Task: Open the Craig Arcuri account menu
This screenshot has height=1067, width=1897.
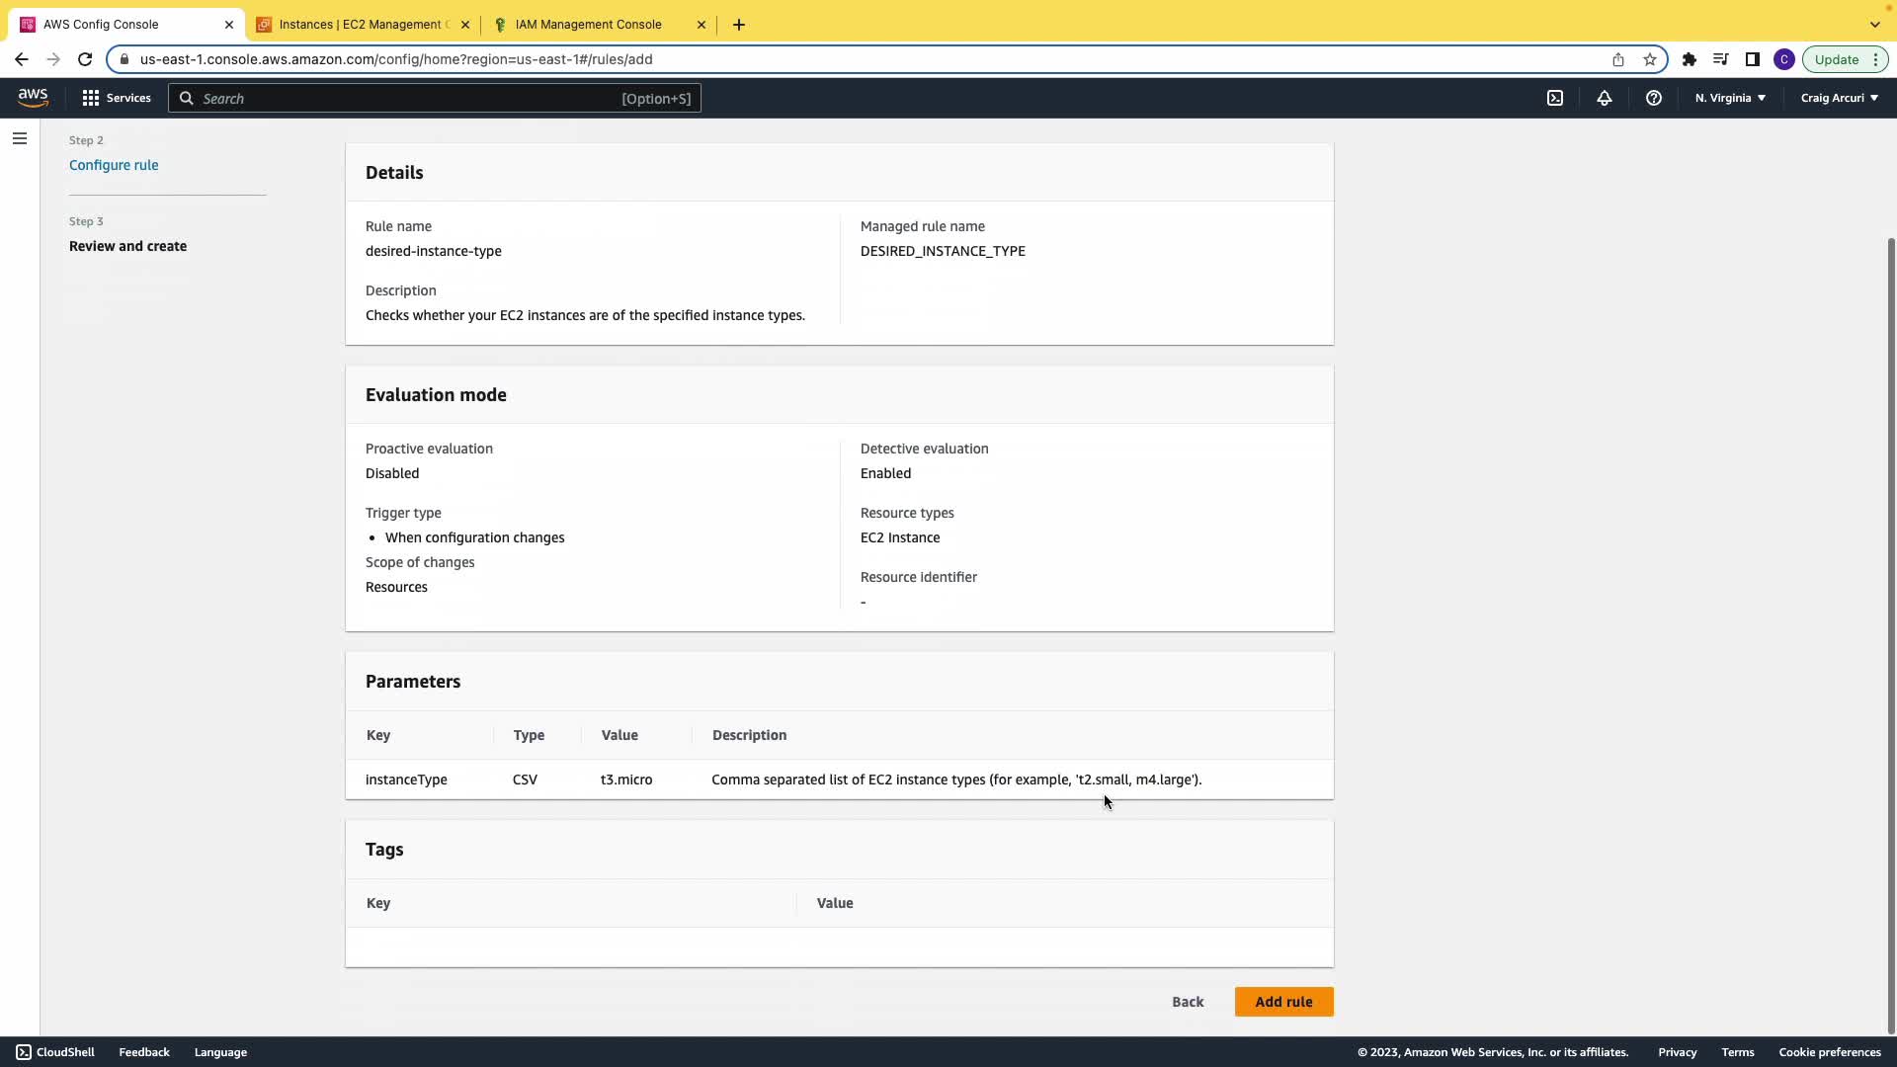Action: (x=1839, y=98)
